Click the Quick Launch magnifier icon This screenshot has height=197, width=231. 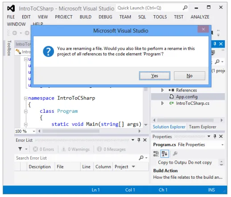pos(185,8)
